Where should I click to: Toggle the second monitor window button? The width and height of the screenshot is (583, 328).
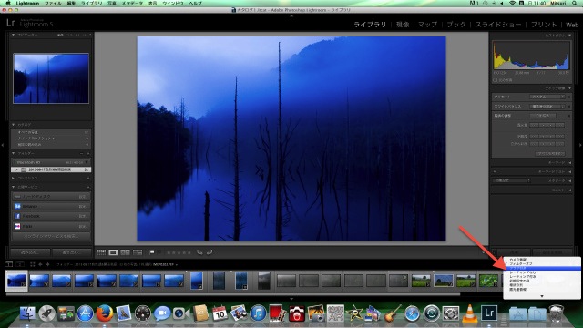pyautogui.click(x=20, y=264)
